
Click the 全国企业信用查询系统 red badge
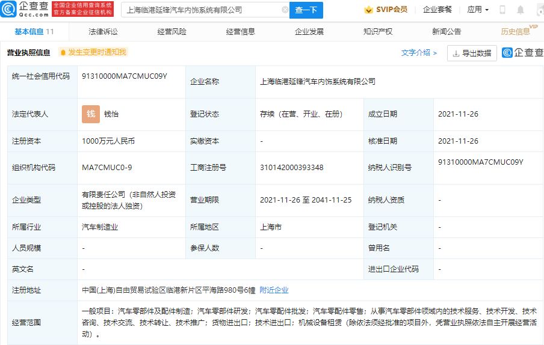[x=82, y=9]
